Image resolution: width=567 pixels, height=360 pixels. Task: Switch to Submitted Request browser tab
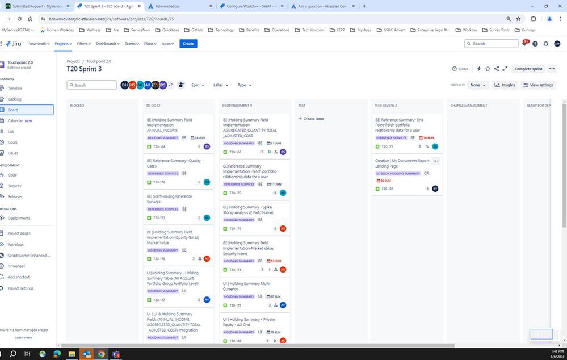[36, 6]
